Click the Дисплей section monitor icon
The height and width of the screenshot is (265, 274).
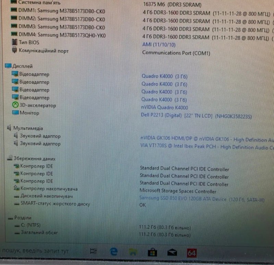[8, 66]
